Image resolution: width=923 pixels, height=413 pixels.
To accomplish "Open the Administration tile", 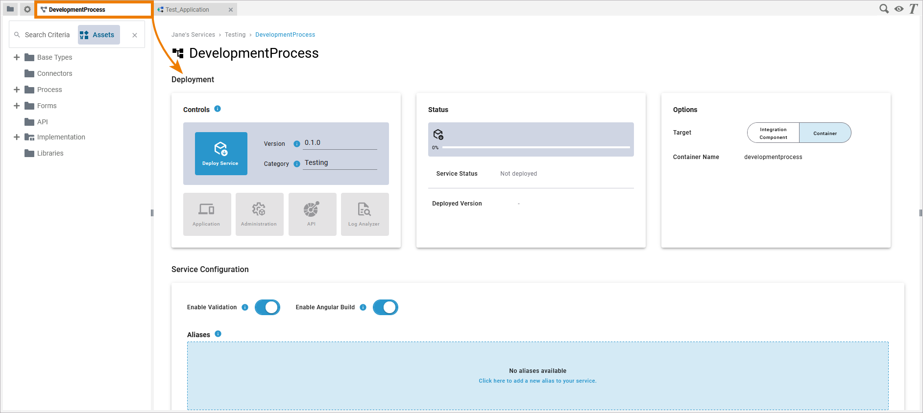I will [259, 214].
